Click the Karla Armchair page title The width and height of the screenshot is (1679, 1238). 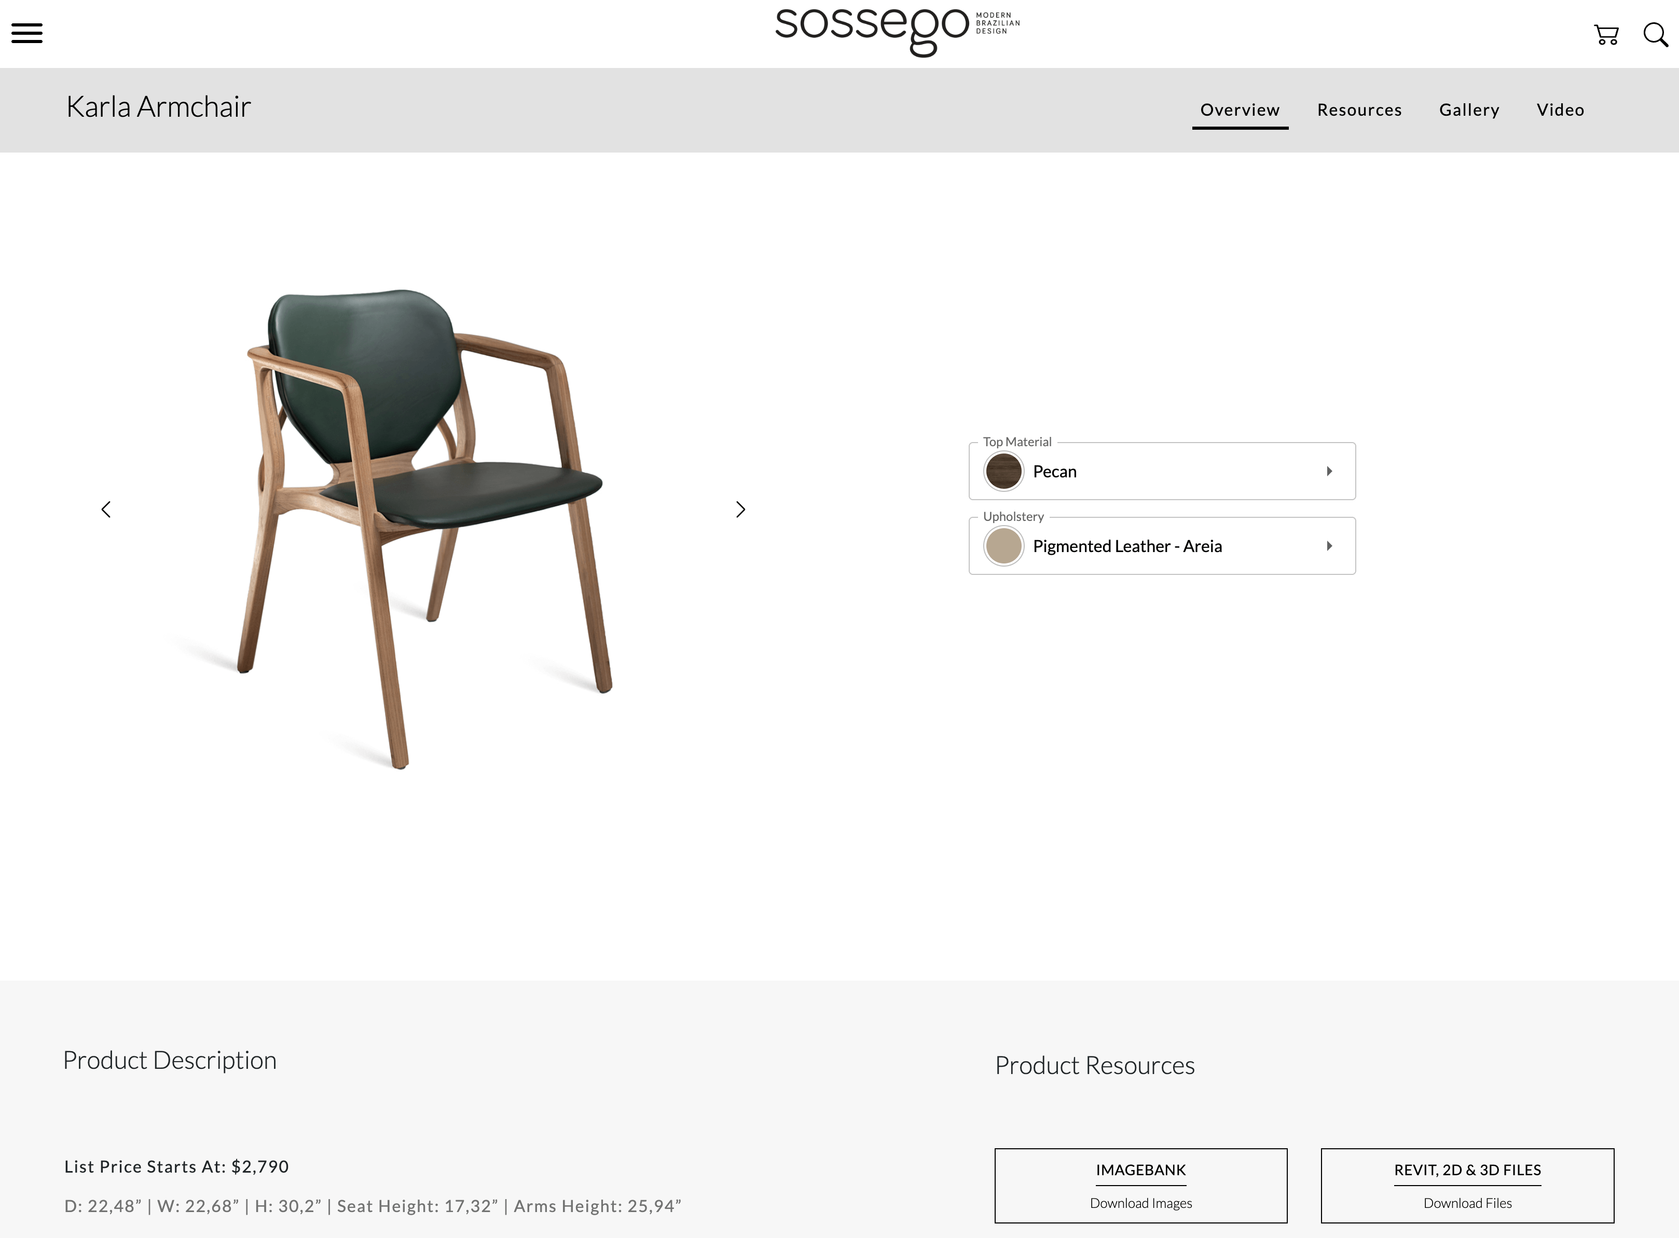pos(158,107)
